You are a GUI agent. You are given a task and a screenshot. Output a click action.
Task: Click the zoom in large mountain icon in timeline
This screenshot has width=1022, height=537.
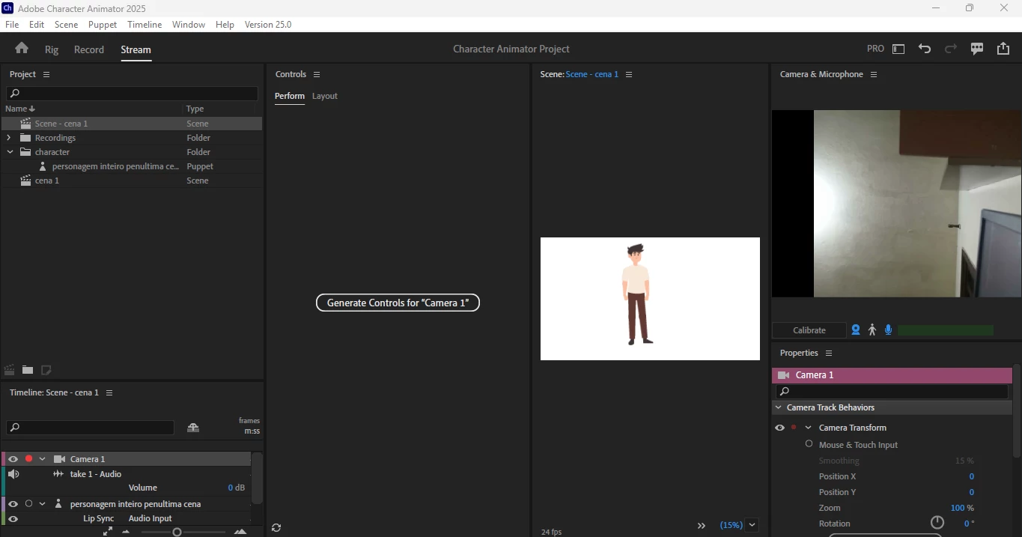click(240, 532)
